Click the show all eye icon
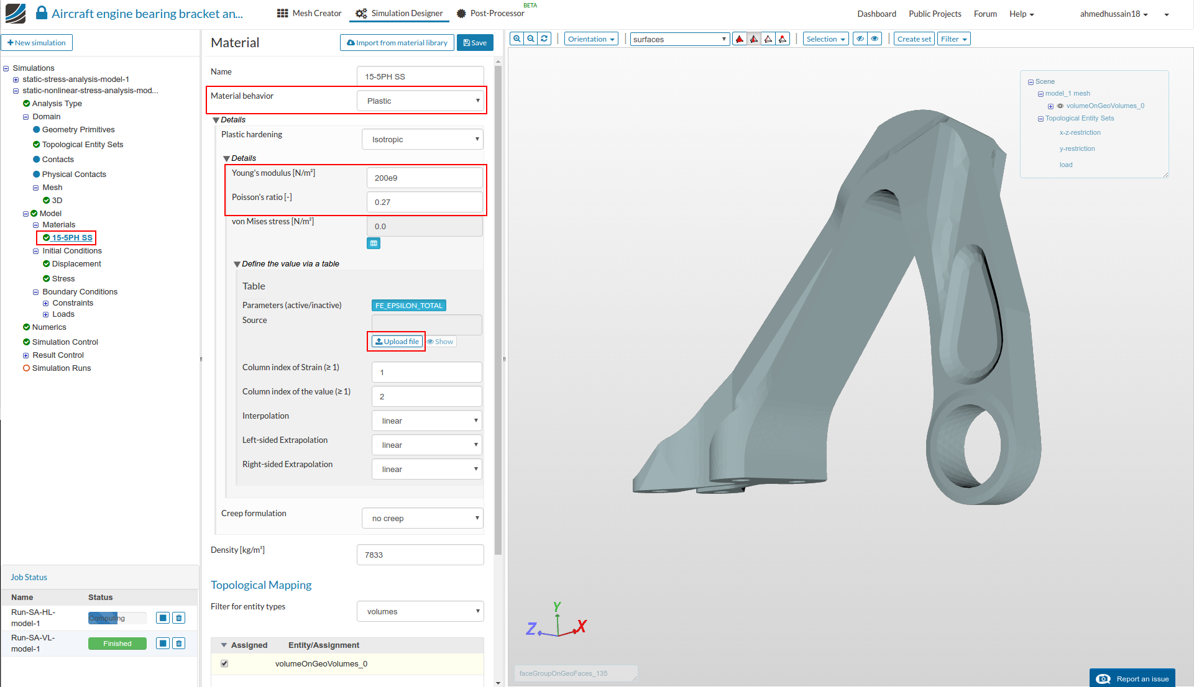 [875, 39]
